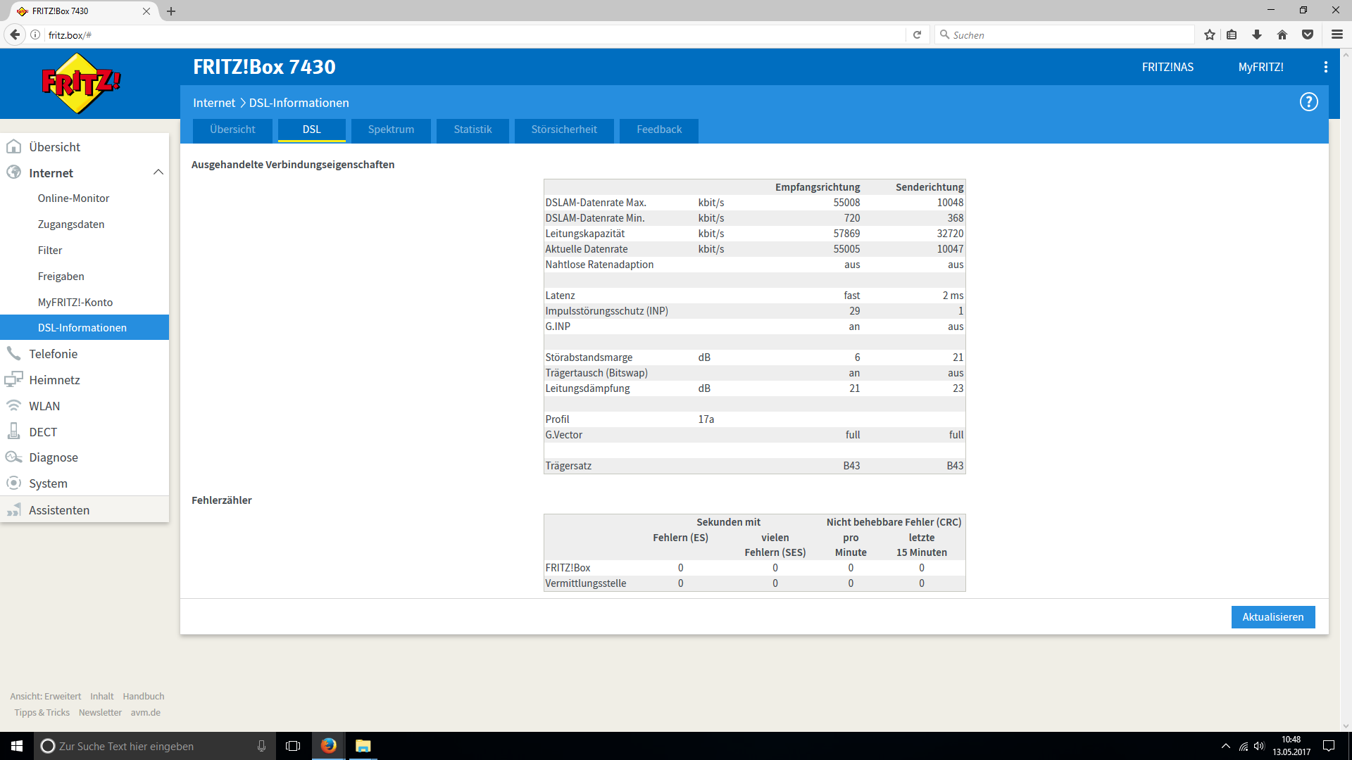This screenshot has width=1352, height=760.
Task: Collapse the Internet menu chevron
Action: (x=158, y=172)
